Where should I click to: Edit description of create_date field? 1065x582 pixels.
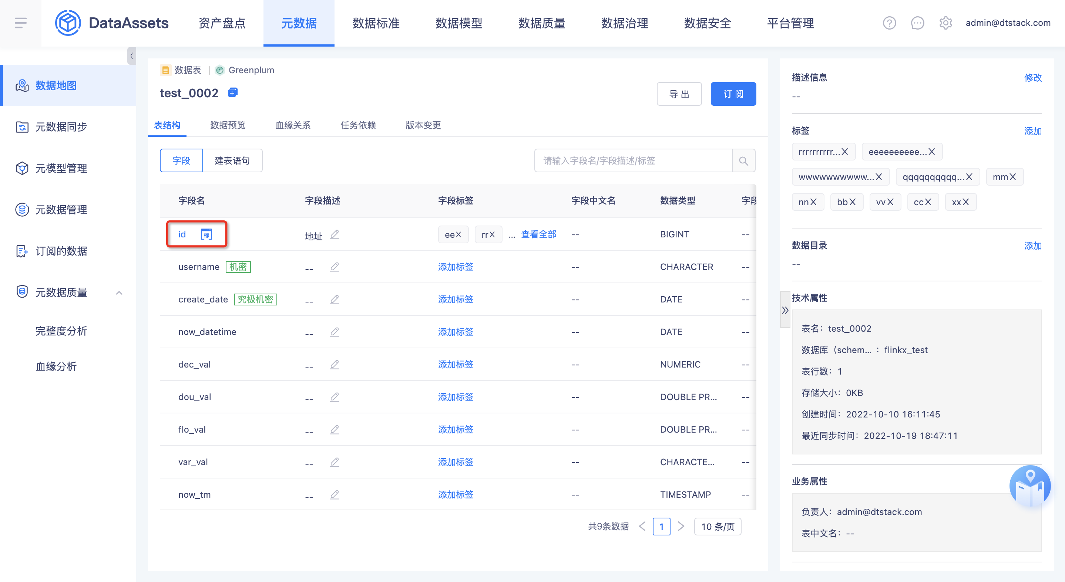(x=335, y=299)
